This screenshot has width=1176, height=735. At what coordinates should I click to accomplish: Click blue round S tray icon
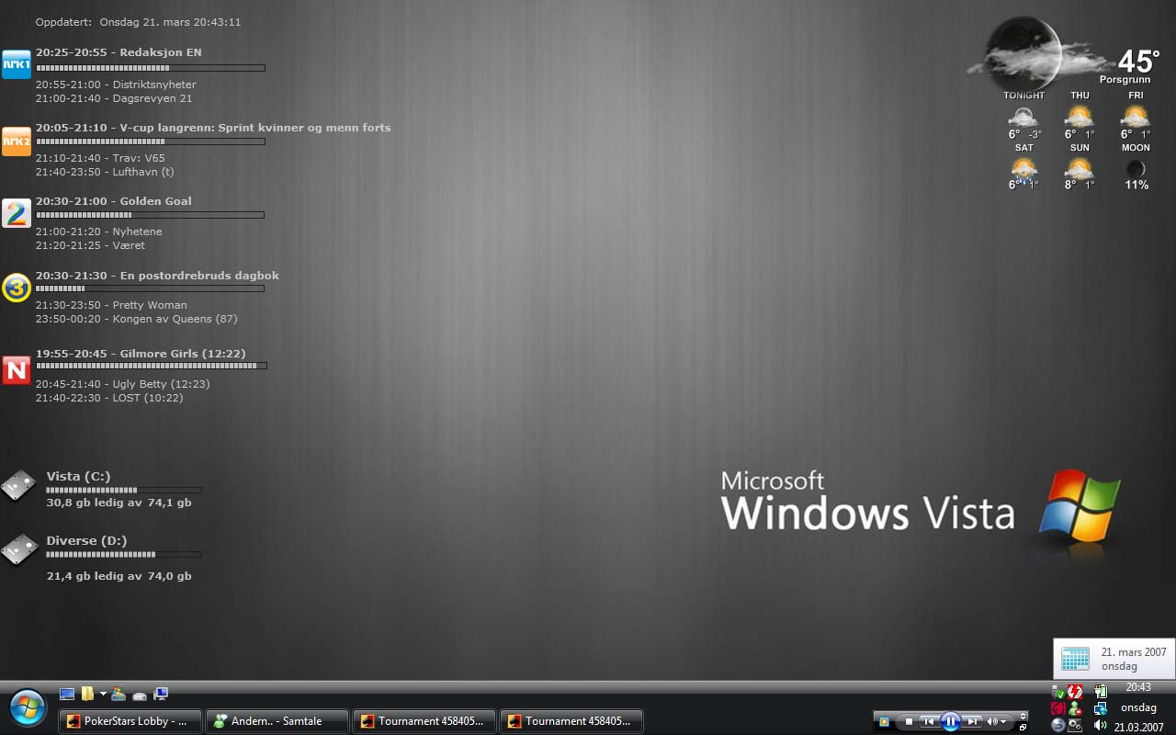pyautogui.click(x=1058, y=725)
